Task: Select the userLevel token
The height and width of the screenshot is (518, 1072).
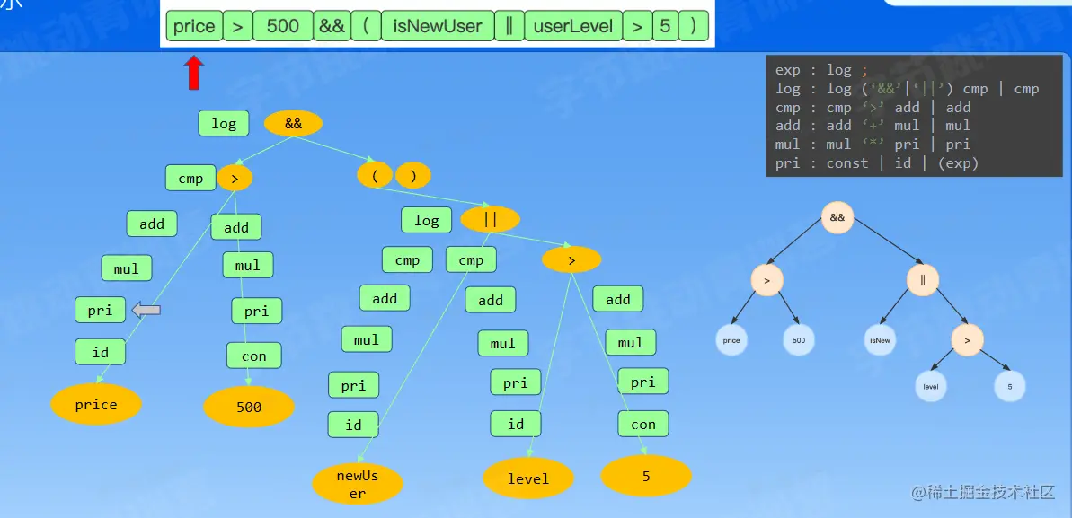Action: click(573, 27)
